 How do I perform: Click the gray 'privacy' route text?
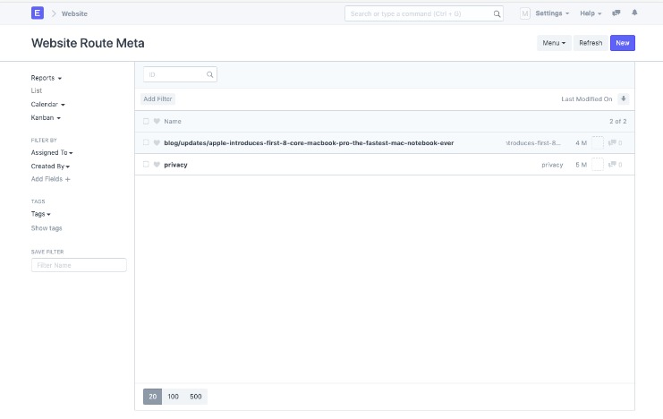[552, 165]
